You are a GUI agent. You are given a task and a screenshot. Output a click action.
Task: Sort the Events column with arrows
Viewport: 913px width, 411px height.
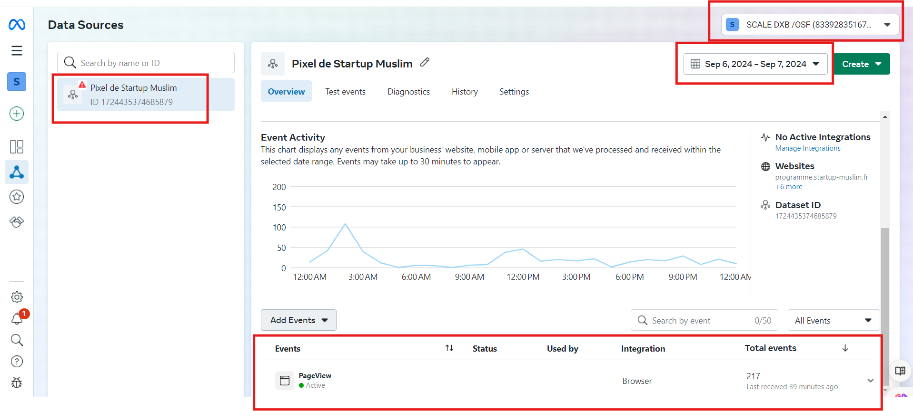coord(449,348)
